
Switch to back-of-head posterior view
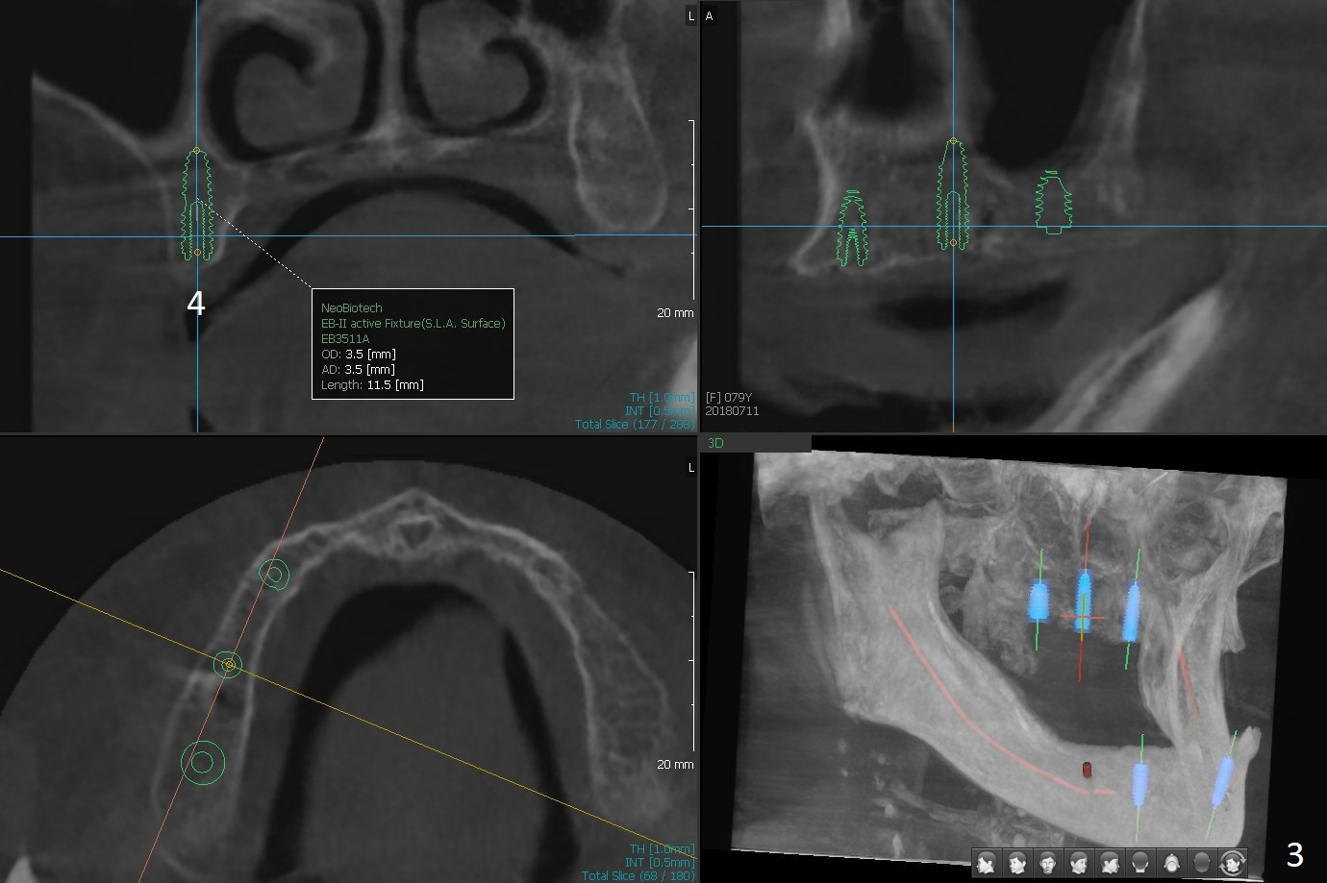(x=1141, y=862)
